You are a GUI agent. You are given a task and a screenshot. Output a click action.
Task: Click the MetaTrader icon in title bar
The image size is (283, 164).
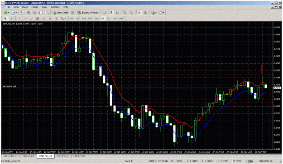3,3
